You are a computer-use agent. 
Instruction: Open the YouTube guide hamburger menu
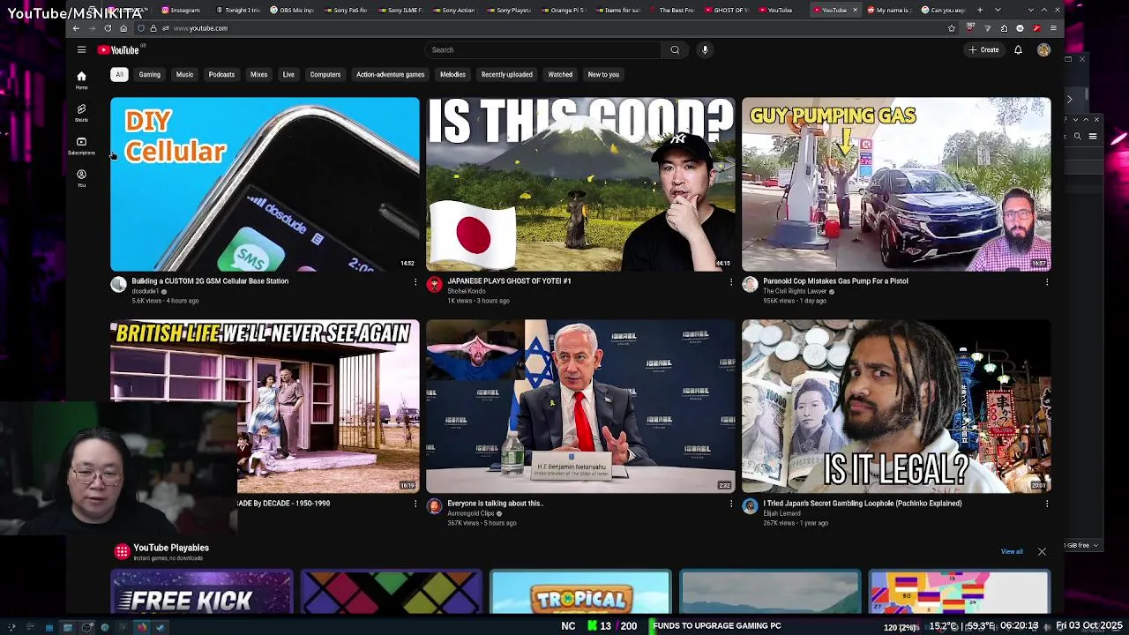pyautogui.click(x=81, y=50)
